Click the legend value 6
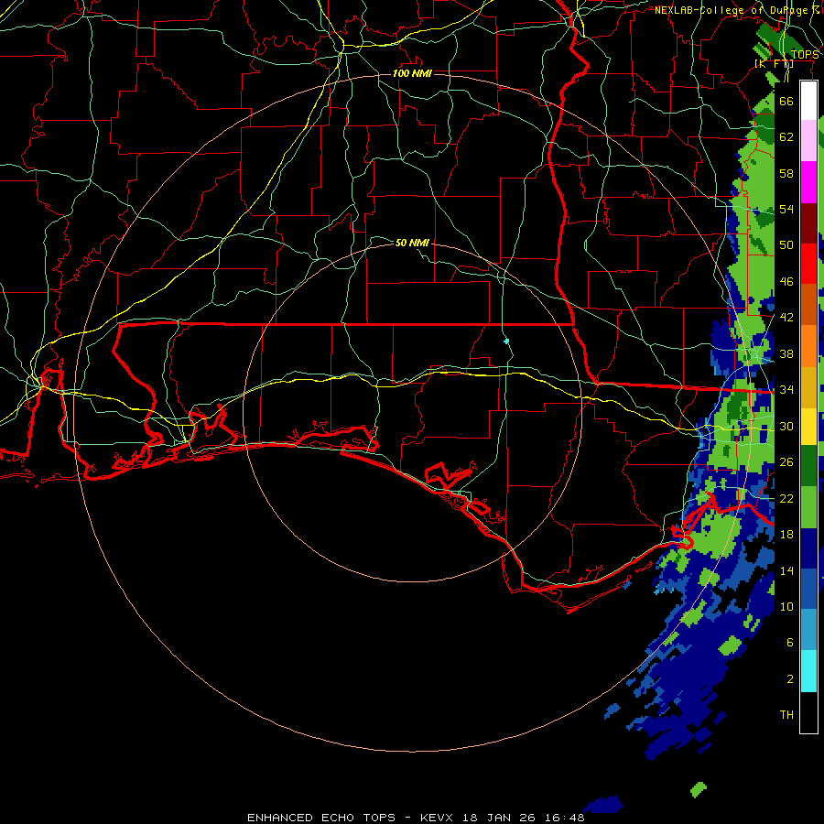824x824 pixels. coord(790,642)
